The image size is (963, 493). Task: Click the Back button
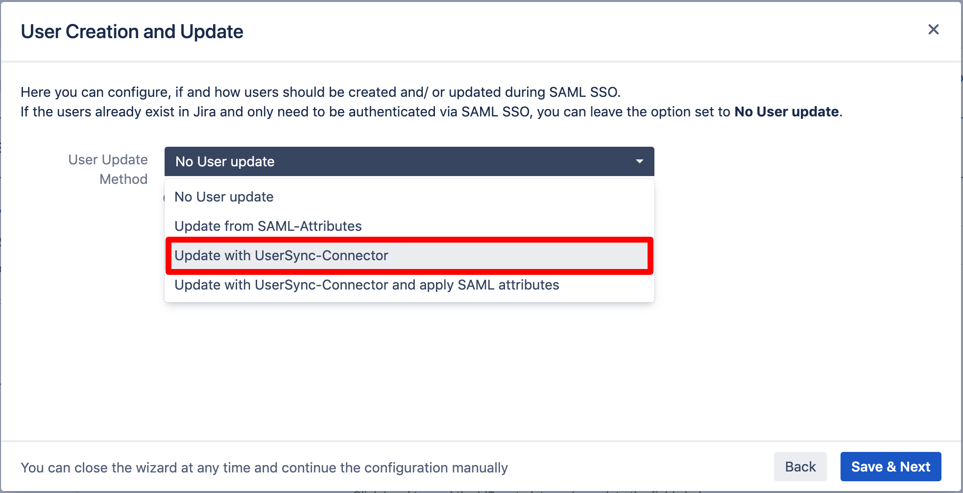click(x=800, y=467)
